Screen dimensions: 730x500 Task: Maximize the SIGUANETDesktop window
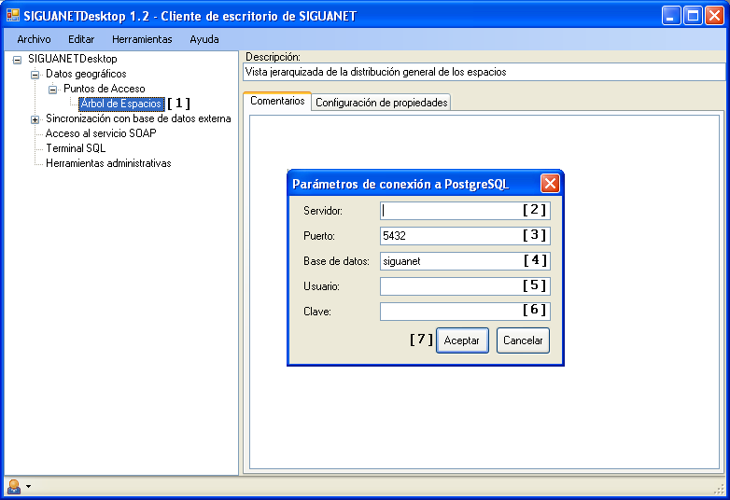(693, 16)
